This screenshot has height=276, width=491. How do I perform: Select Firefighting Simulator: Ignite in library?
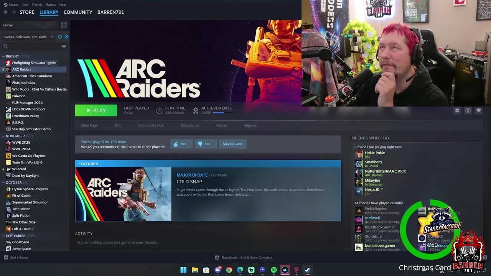pos(34,63)
